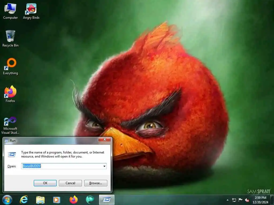Select the Computer desktop icon

pos(10,11)
